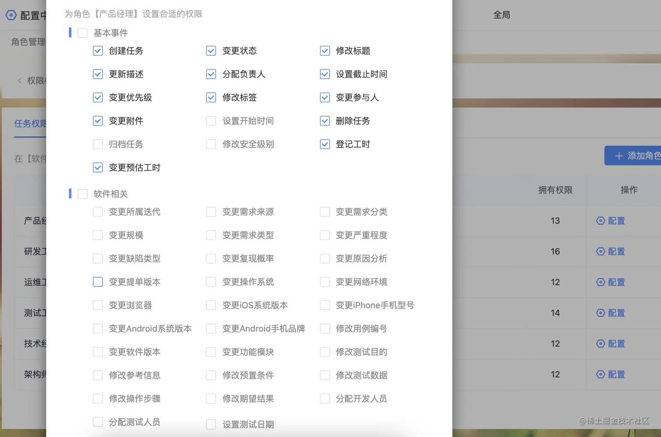This screenshot has width=661, height=437.
Task: Click the 配置 gear icon in the 运维 row
Action: point(601,282)
